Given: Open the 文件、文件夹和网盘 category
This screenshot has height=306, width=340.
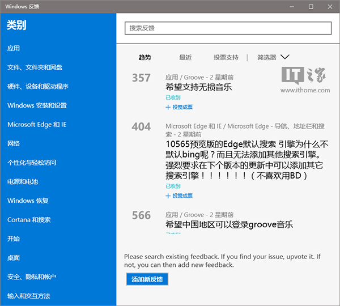Looking at the screenshot, I should point(35,67).
